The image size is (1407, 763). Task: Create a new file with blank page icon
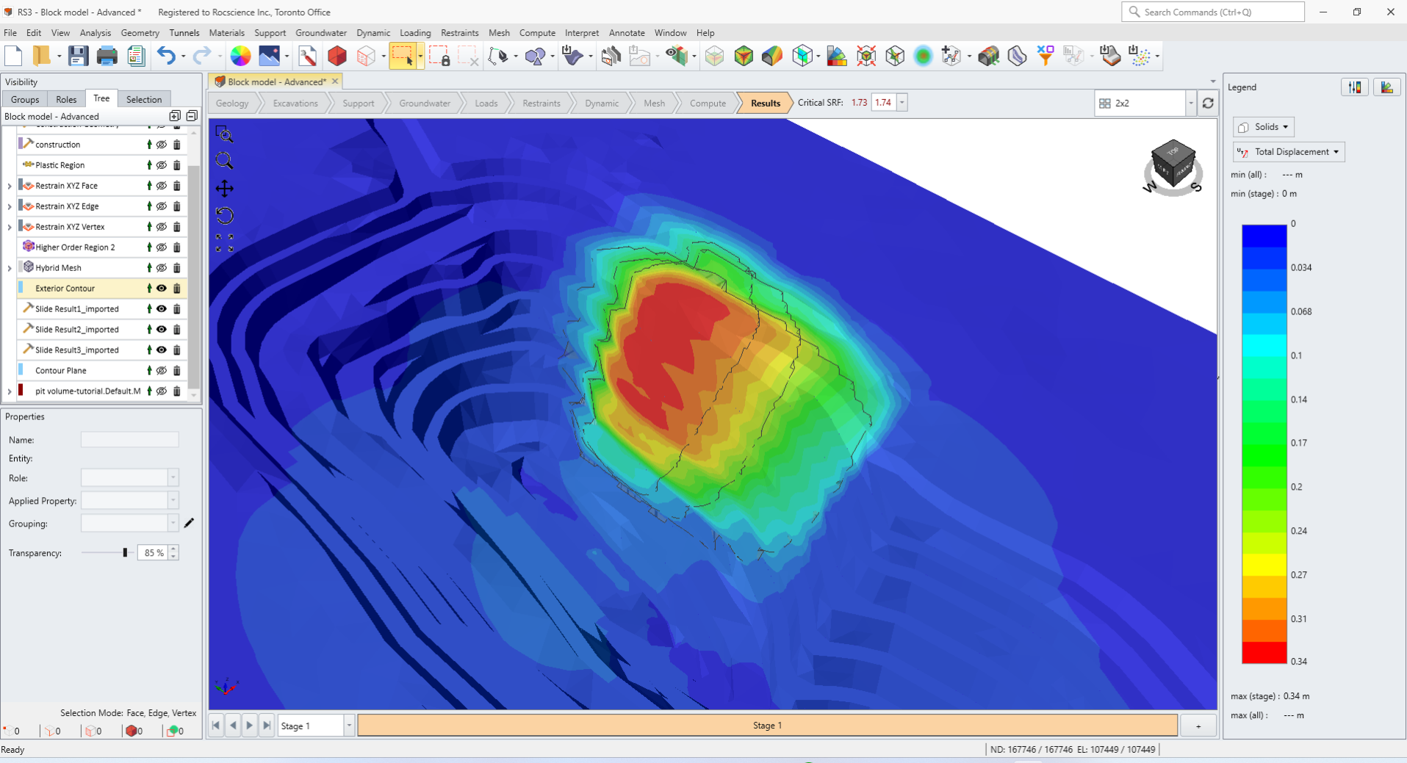click(x=14, y=56)
